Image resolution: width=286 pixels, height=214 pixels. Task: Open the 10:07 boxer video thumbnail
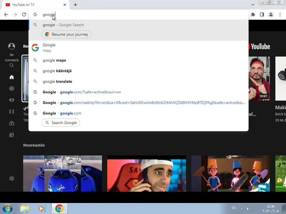pyautogui.click(x=259, y=78)
